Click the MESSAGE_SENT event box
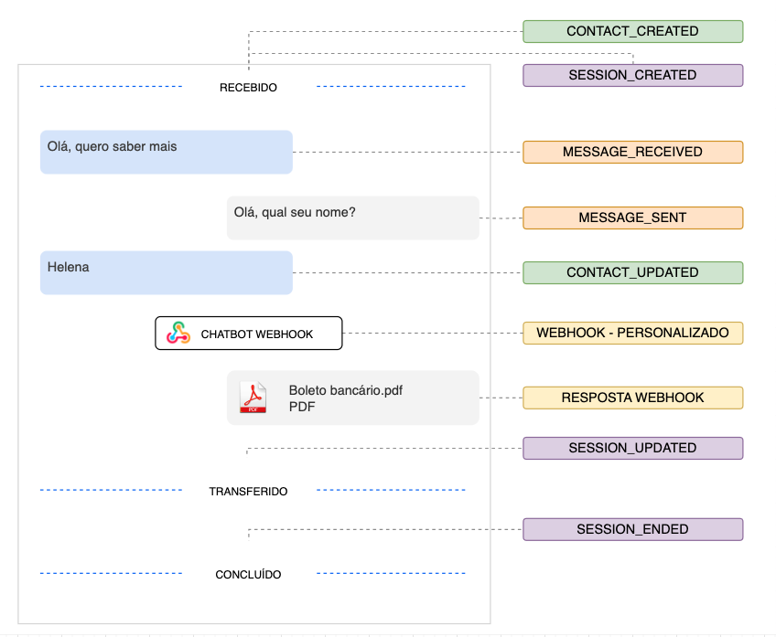The width and height of the screenshot is (776, 637). pos(632,218)
